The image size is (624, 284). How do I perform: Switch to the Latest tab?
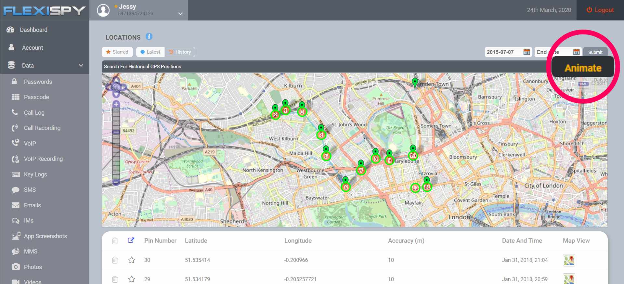tap(150, 52)
